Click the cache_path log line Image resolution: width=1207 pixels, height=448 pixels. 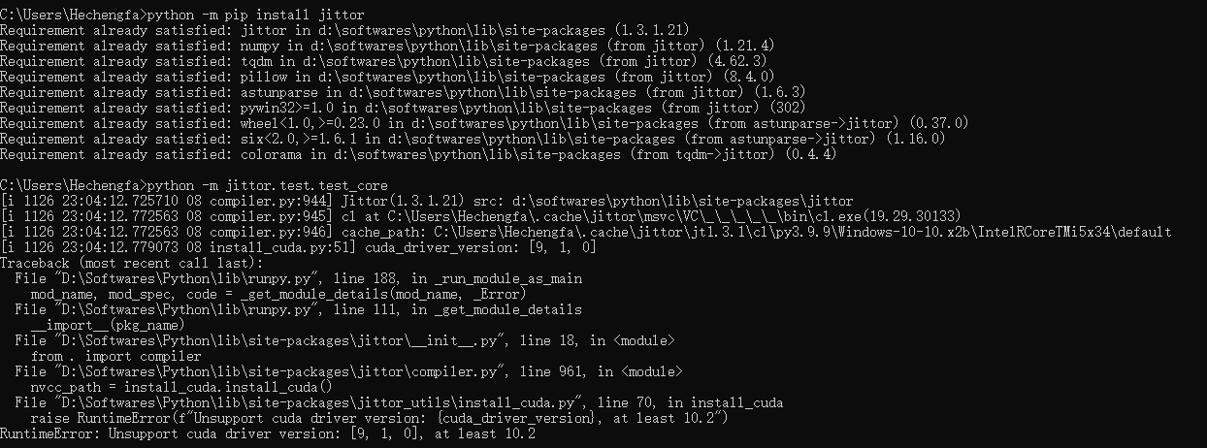point(582,232)
